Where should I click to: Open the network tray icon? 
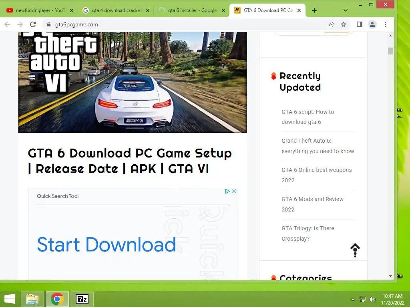click(x=363, y=299)
